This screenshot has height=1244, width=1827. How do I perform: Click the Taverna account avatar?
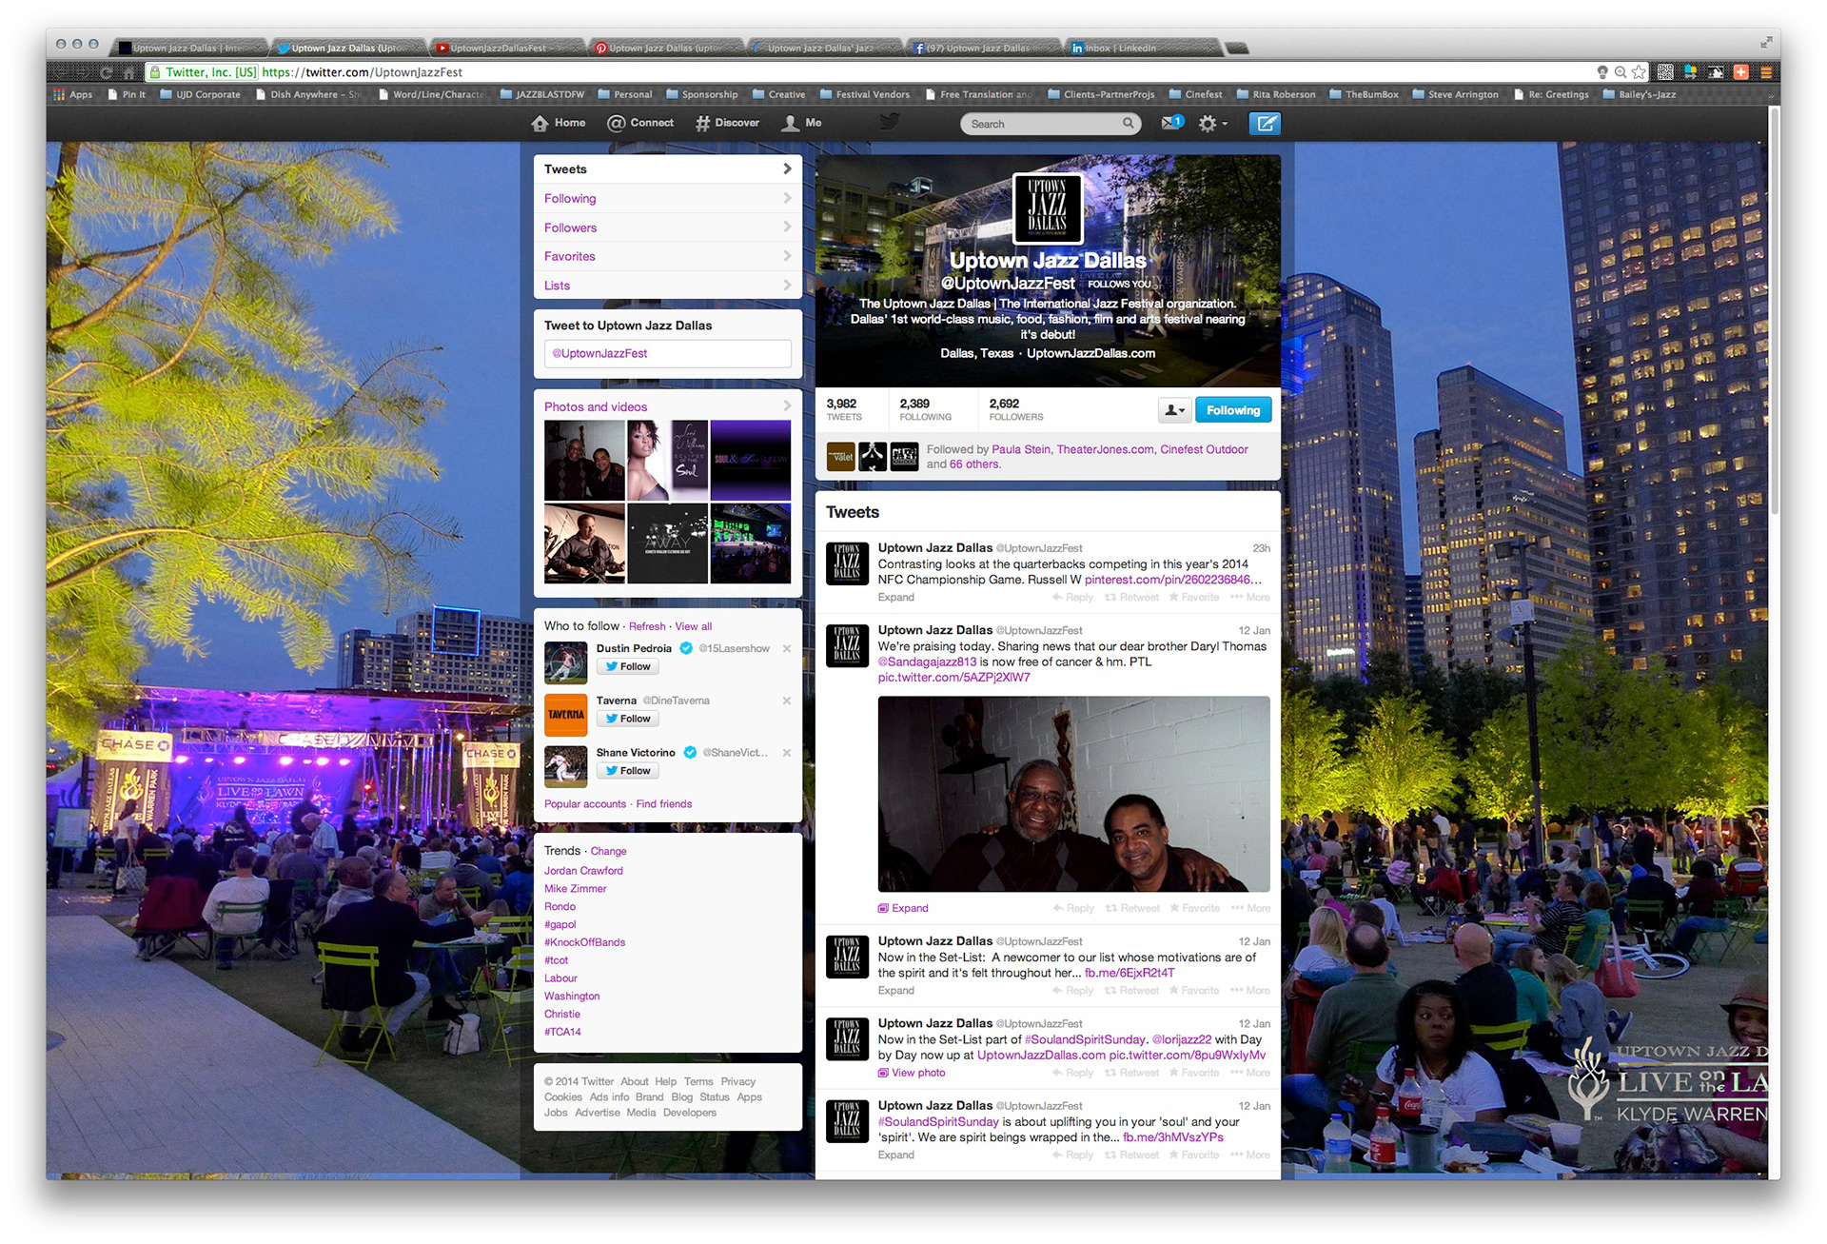pos(565,715)
